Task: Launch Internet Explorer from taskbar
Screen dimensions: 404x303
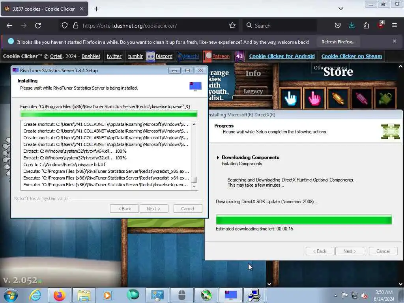Action: tap(35, 295)
